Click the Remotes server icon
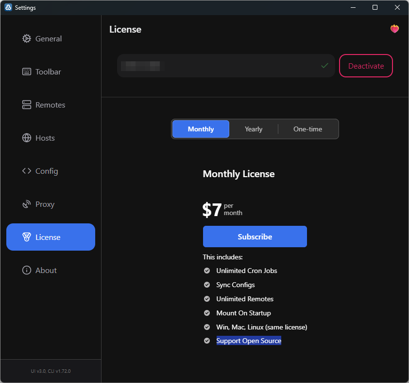Screen dimensions: 409x383 27,105
